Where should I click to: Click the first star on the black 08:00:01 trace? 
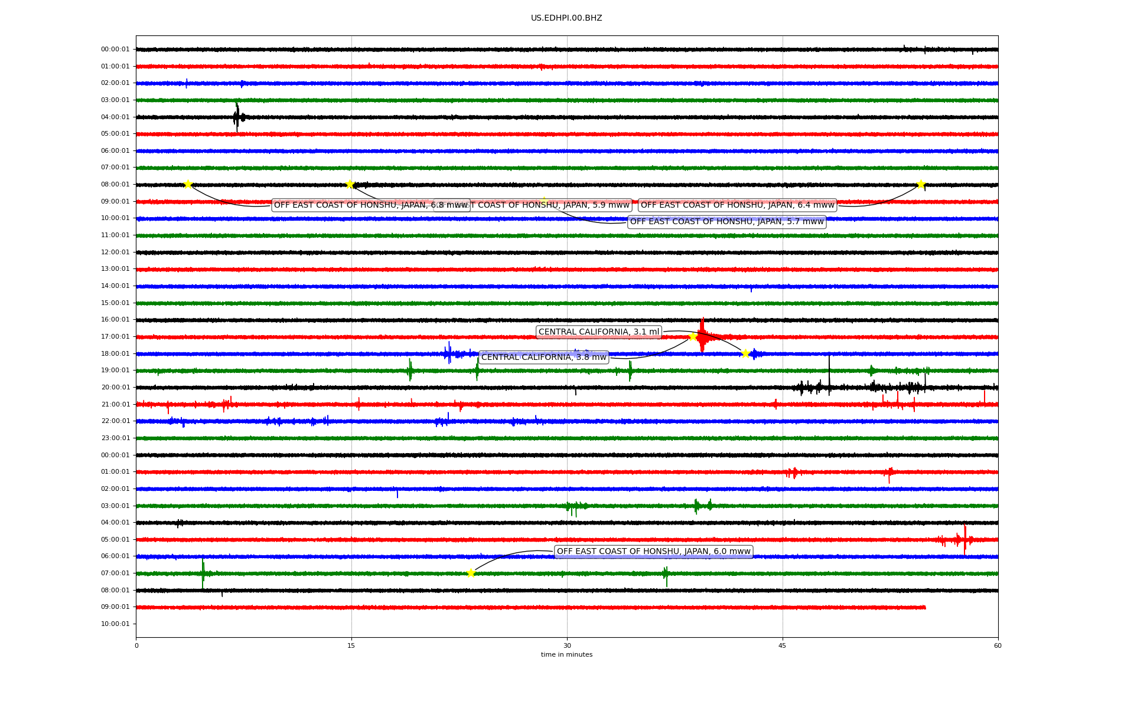coord(188,184)
